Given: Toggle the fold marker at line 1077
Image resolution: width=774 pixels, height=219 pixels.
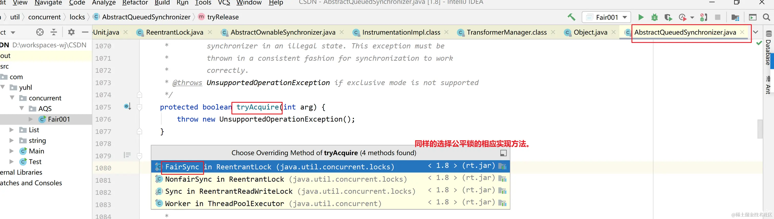Looking at the screenshot, I should click(139, 131).
